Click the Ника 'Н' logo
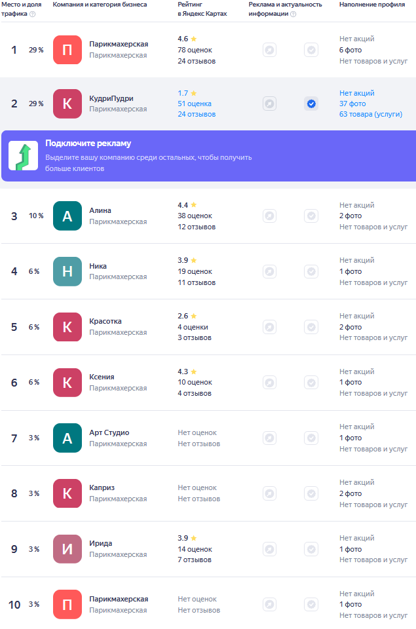The height and width of the screenshot is (629, 416). click(67, 271)
